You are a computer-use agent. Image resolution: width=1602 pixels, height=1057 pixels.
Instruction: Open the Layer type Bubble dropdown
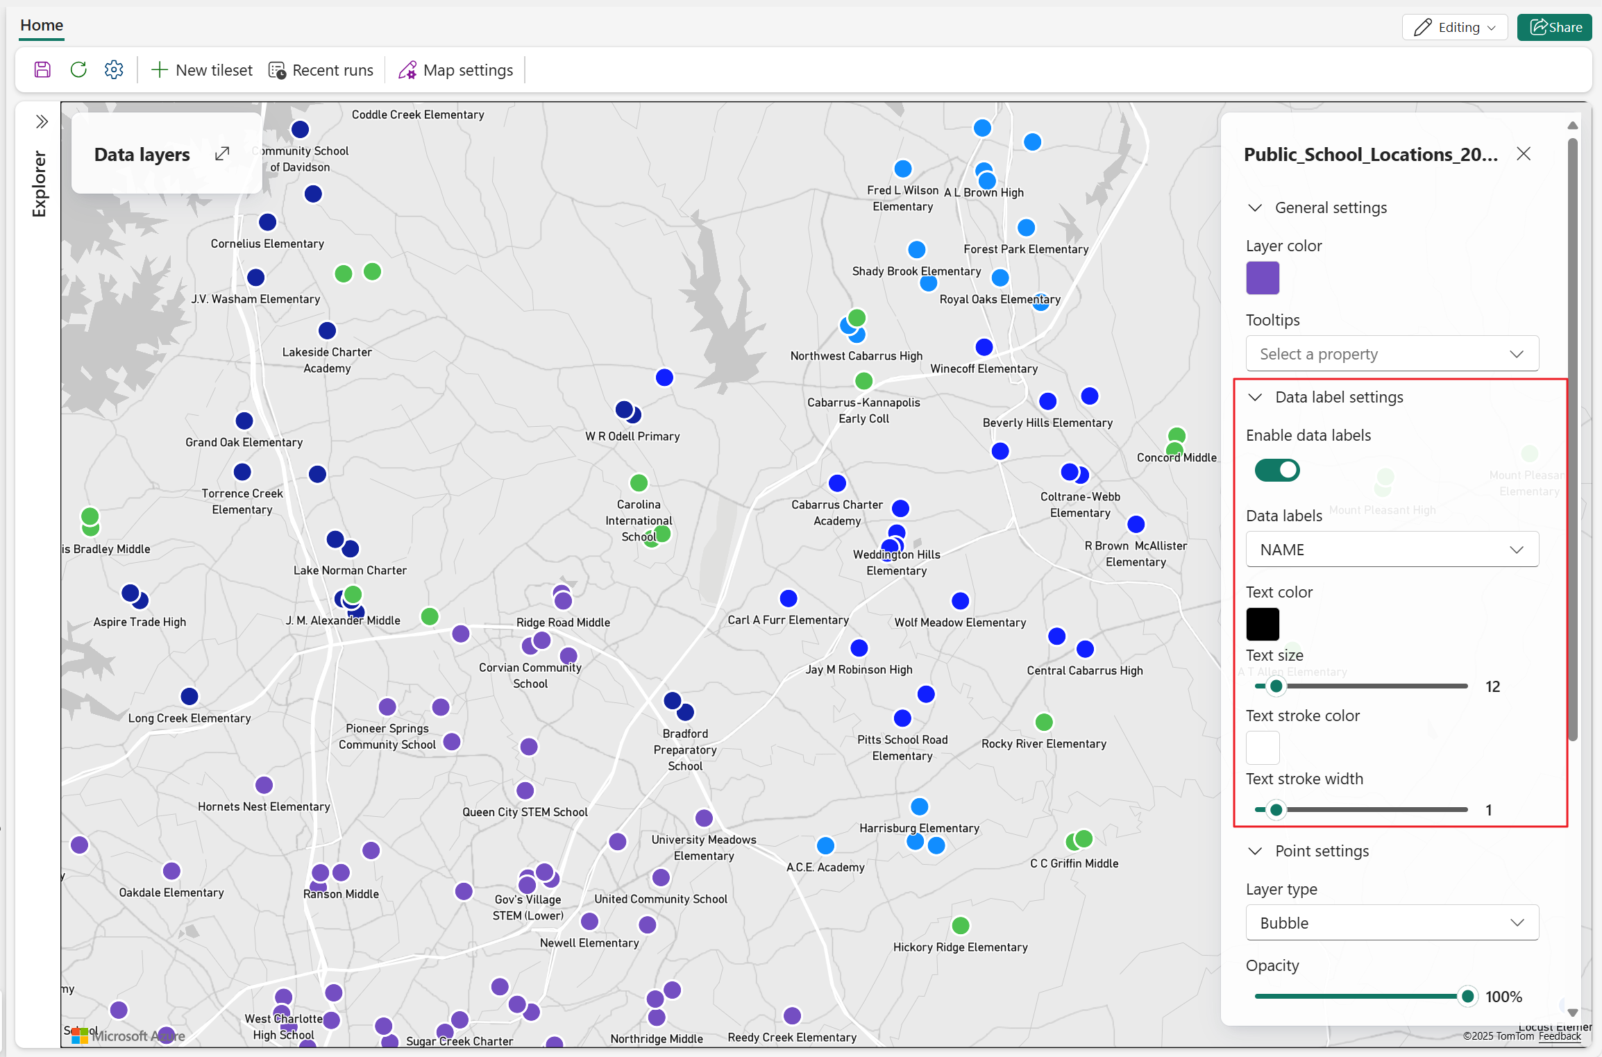pyautogui.click(x=1391, y=922)
